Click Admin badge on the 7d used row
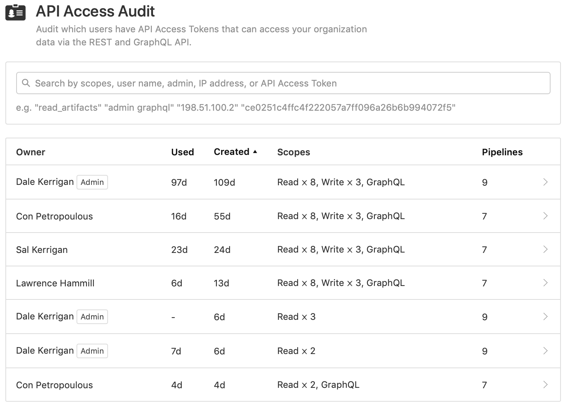 (x=92, y=351)
